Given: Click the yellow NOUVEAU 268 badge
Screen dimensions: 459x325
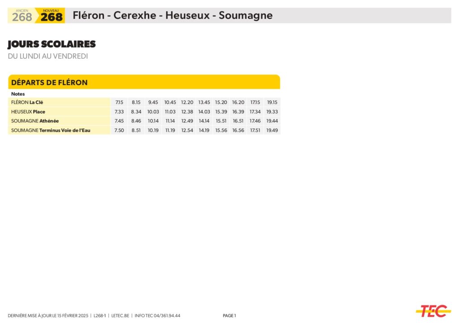Looking at the screenshot, I should click(x=51, y=16).
